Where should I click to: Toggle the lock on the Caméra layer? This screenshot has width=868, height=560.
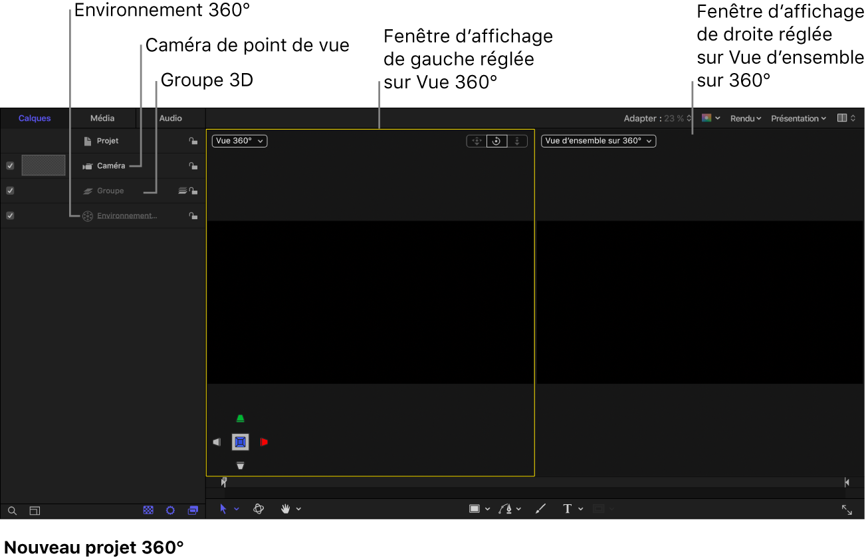(x=194, y=165)
